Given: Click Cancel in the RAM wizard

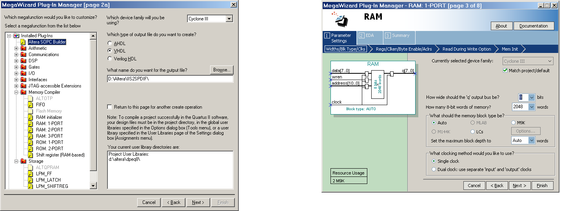Looking at the screenshot, I should pyautogui.click(x=474, y=186).
